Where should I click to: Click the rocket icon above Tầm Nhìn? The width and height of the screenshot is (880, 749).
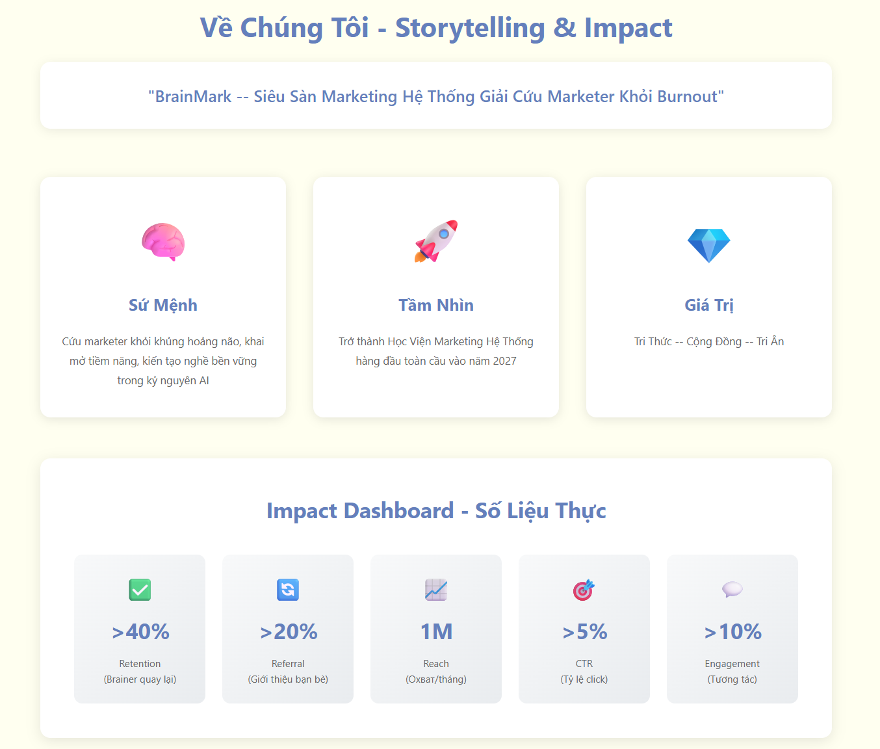pyautogui.click(x=436, y=241)
